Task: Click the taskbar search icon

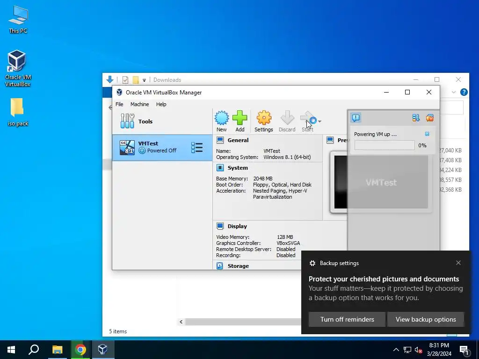Action: pos(34,350)
